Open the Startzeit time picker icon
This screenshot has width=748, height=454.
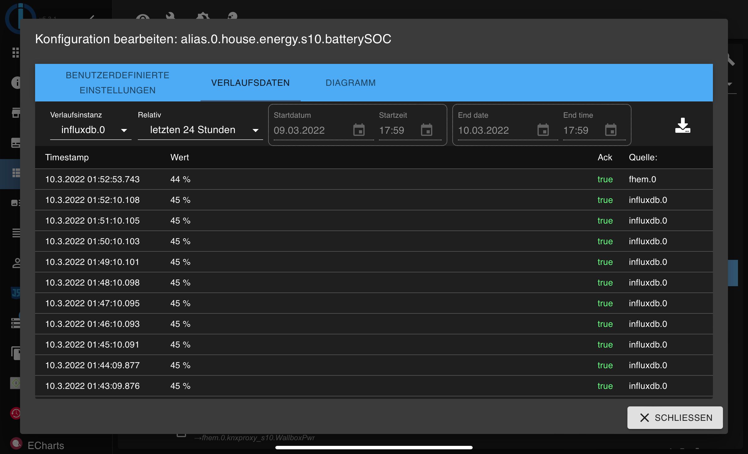[427, 130]
